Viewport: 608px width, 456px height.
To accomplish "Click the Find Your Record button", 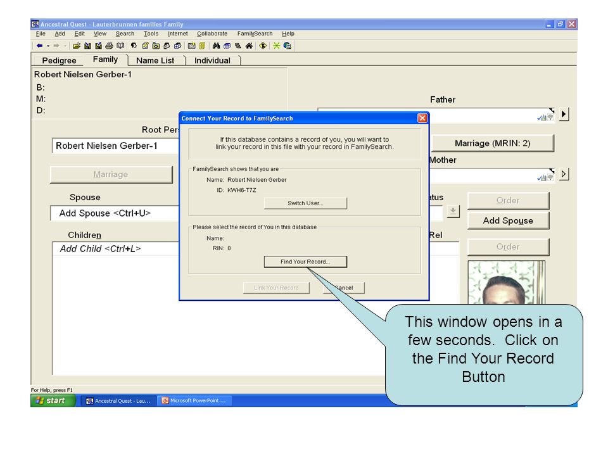I will click(x=305, y=262).
